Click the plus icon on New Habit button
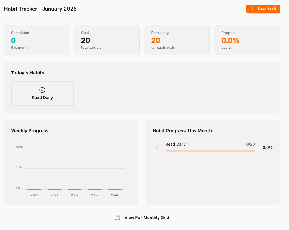This screenshot has height=230, width=289. pyautogui.click(x=252, y=9)
